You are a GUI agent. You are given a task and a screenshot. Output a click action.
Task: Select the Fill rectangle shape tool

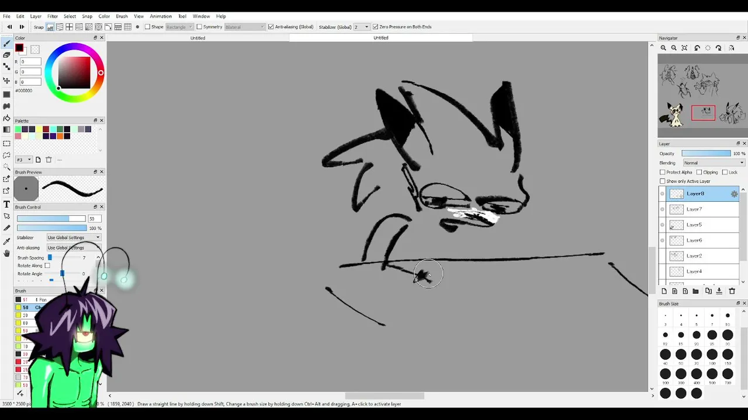[x=6, y=93]
